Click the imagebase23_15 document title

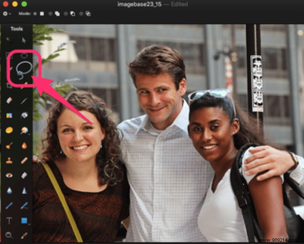[x=140, y=4]
